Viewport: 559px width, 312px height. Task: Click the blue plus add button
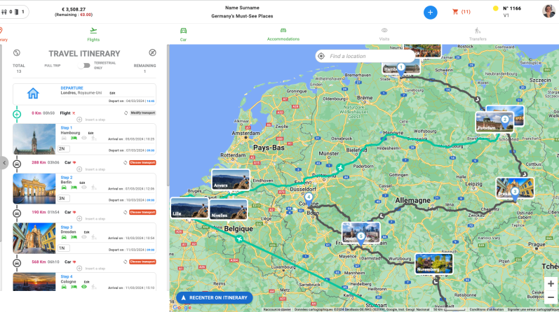pyautogui.click(x=431, y=13)
